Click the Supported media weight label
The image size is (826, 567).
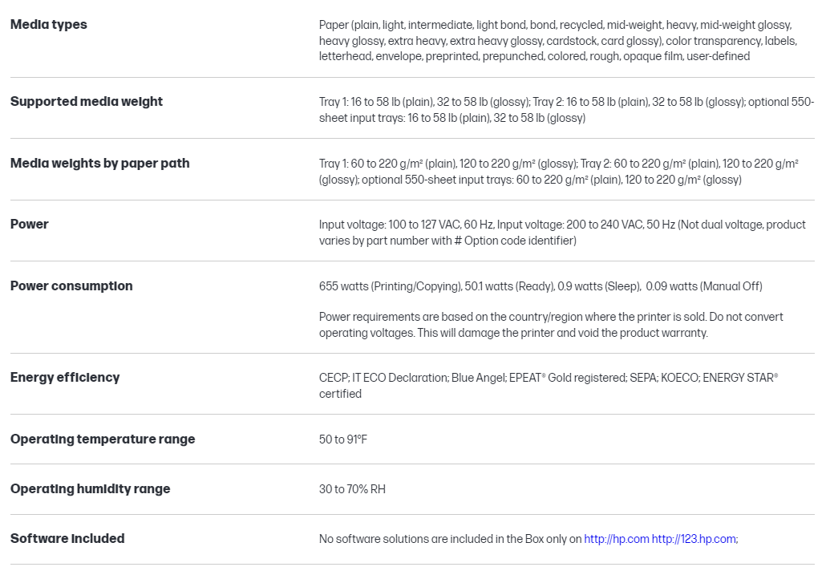pos(87,101)
